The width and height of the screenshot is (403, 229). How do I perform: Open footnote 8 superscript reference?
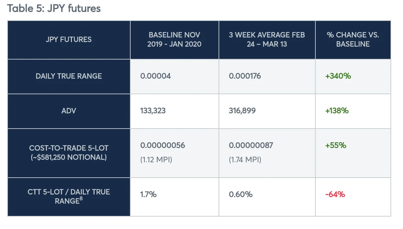[81, 199]
